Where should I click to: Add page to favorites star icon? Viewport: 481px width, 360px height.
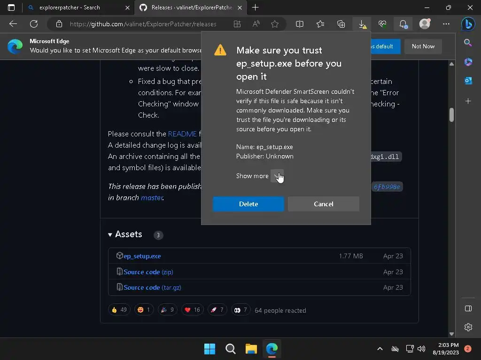click(275, 24)
